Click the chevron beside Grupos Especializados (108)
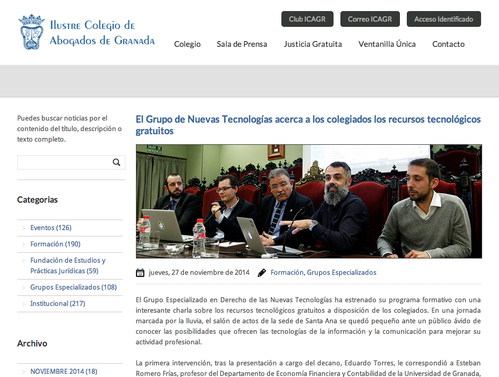 click(24, 287)
